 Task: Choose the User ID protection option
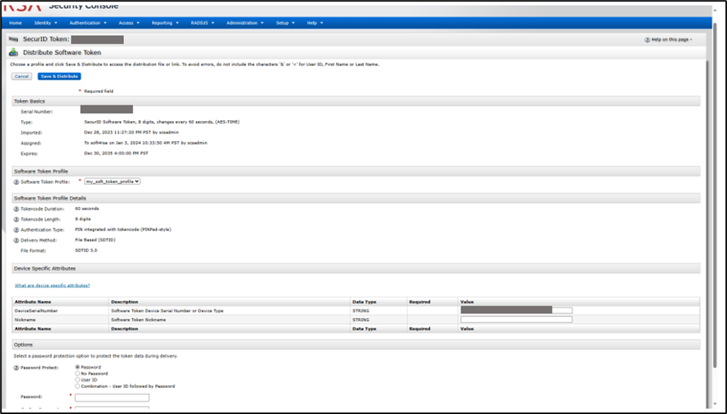(78, 380)
